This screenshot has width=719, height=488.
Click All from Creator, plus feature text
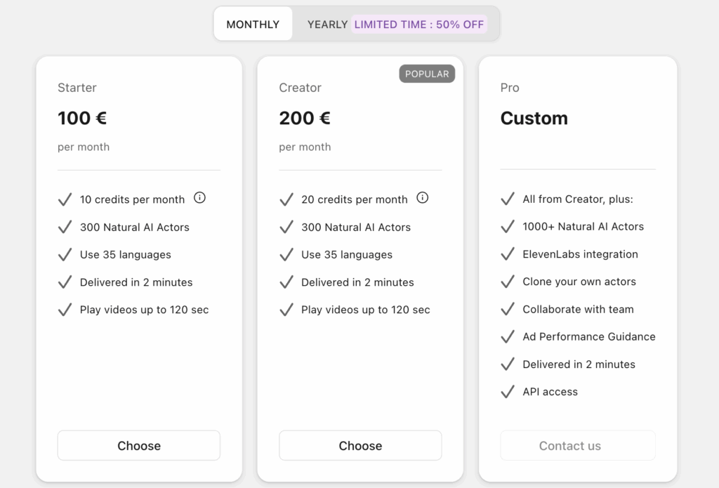click(x=578, y=199)
